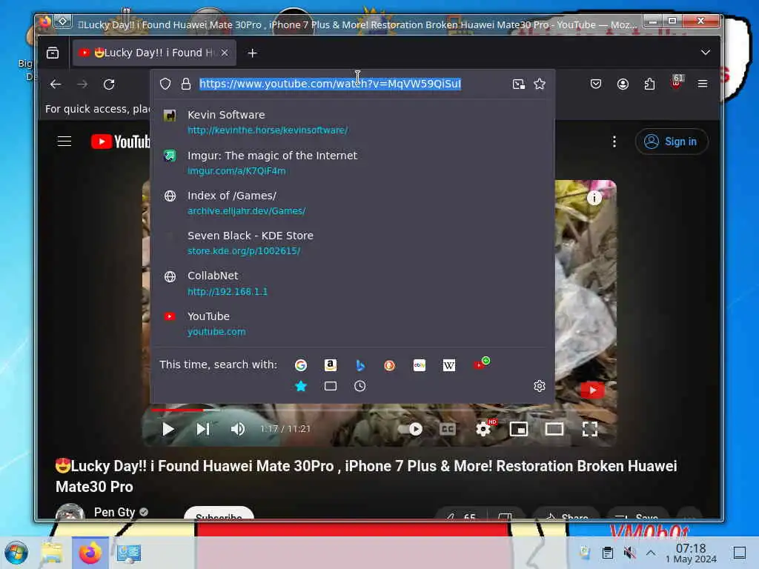Open video quality settings gear
Viewport: 759px width, 569px height.
click(x=483, y=428)
